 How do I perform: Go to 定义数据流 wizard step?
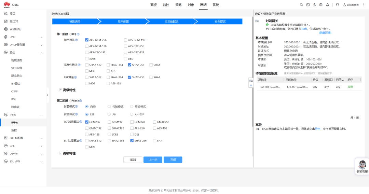(x=171, y=22)
